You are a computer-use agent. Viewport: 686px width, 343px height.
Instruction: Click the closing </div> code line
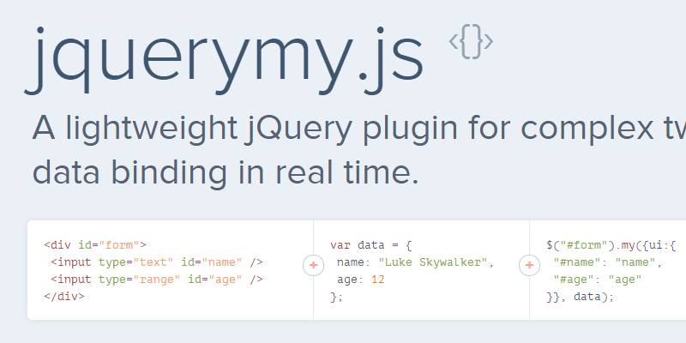(x=63, y=296)
